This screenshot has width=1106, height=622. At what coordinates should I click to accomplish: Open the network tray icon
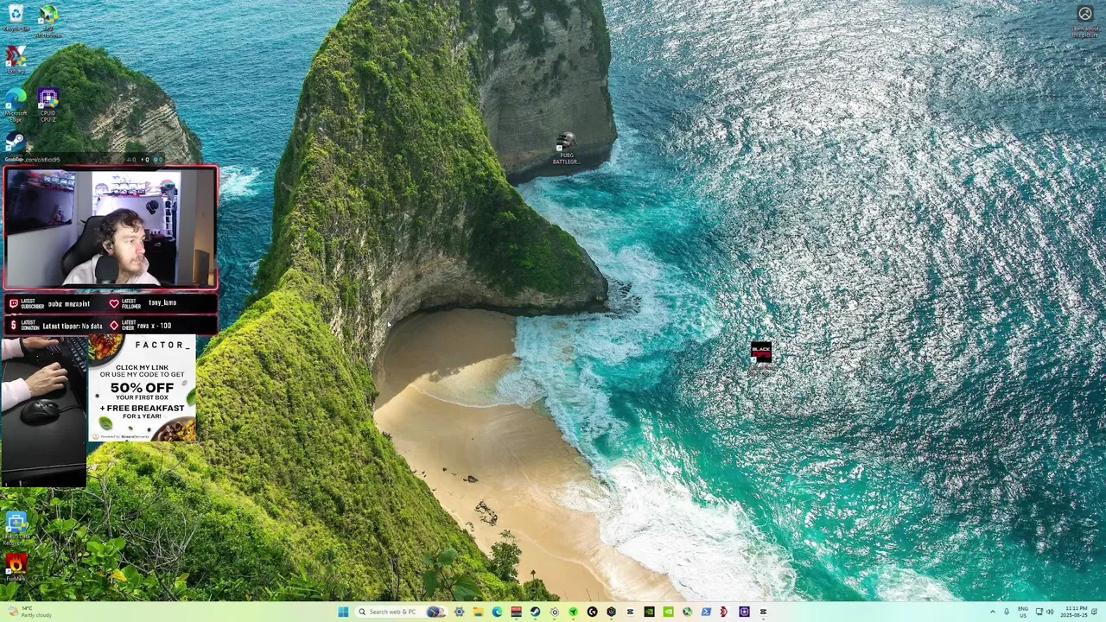click(x=1039, y=612)
